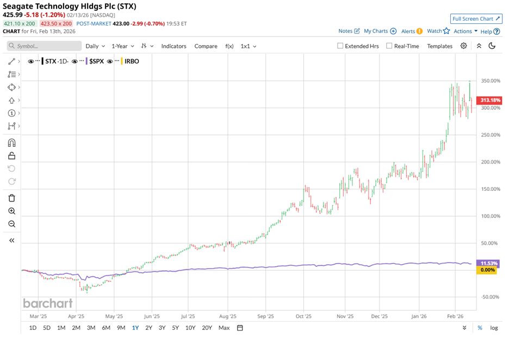
Task: Select the 5D time range
Action: [47, 328]
